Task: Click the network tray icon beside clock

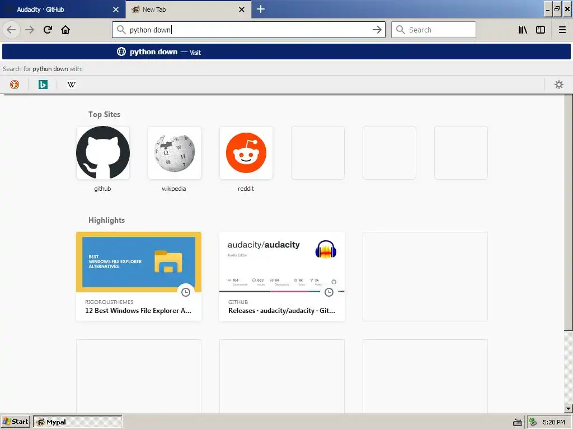Action: coord(533,422)
